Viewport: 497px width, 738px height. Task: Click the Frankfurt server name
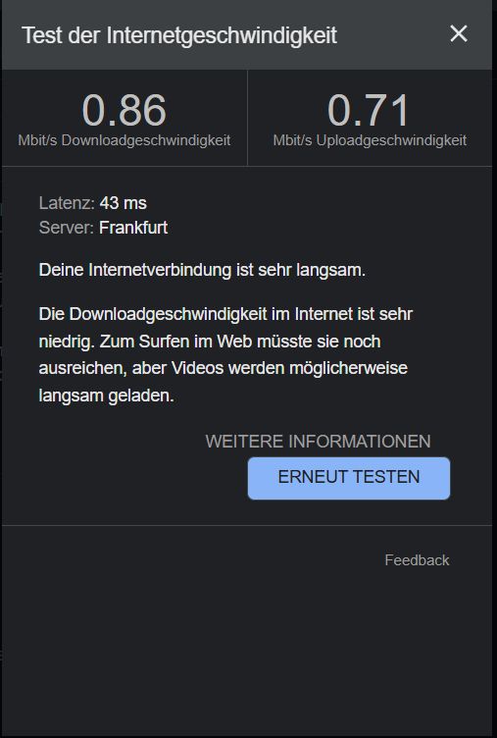click(133, 228)
